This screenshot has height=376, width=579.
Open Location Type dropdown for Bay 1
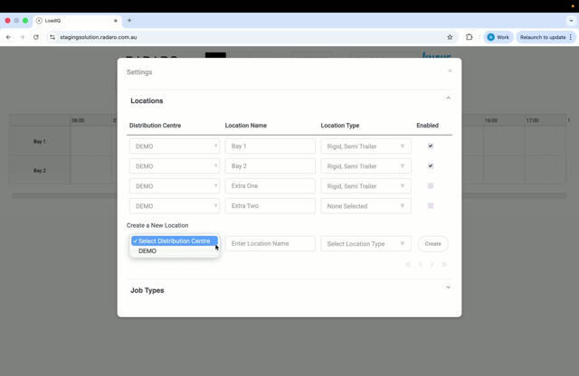365,146
